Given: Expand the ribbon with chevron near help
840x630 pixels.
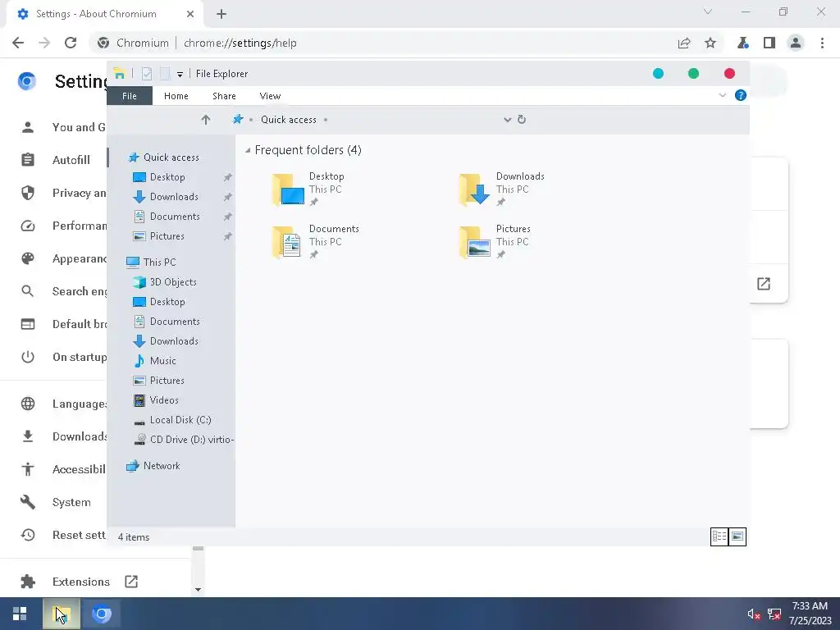Looking at the screenshot, I should point(722,95).
